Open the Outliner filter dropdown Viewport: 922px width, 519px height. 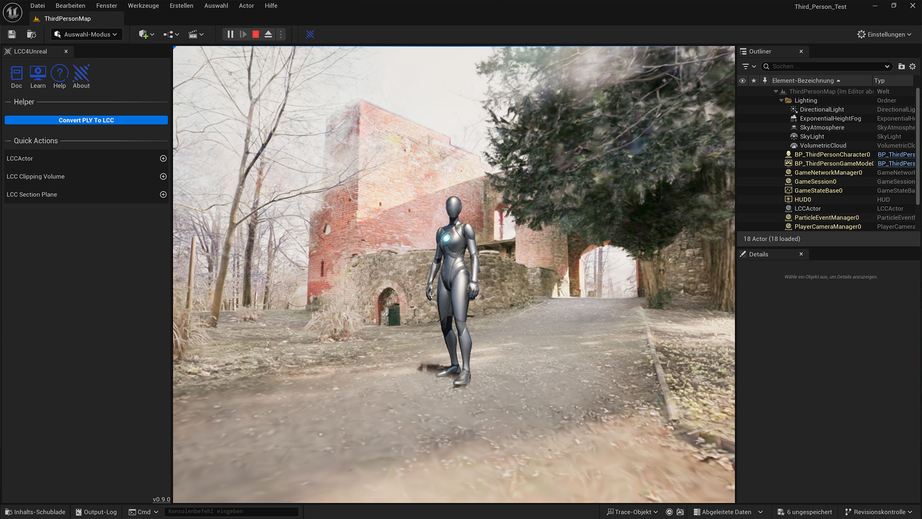(749, 66)
